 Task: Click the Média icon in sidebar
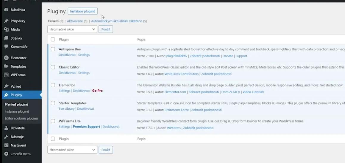coord(6,30)
